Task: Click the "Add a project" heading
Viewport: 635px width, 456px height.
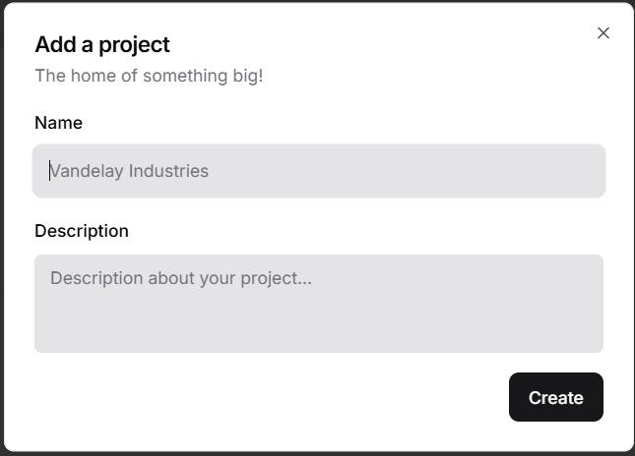Action: [x=102, y=45]
